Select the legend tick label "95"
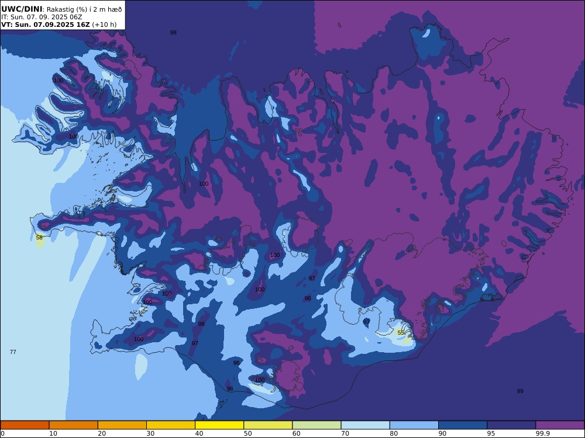585x438 pixels. tap(491, 433)
